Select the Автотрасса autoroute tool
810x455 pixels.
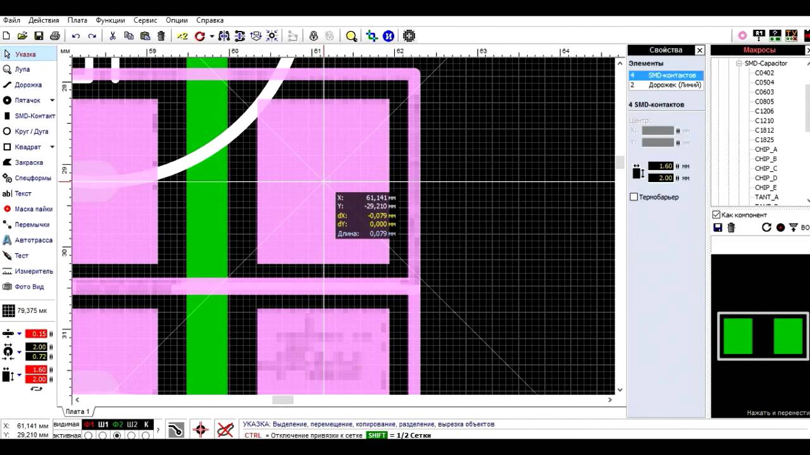[x=28, y=240]
